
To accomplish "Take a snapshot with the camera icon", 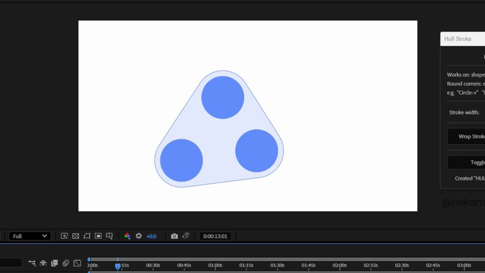I will click(174, 236).
